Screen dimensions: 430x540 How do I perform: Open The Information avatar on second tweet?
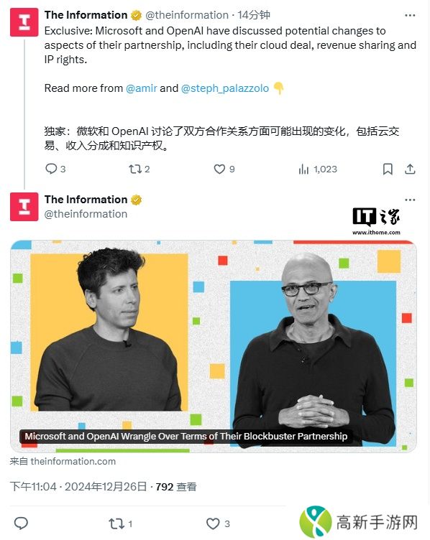click(24, 207)
